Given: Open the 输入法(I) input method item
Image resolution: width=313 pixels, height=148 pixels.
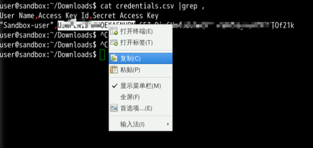Looking at the screenshot, I should coord(132,124).
